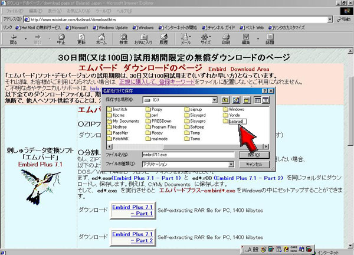Open the お気に入り favorites toolbar button
This screenshot has width=354, height=255.
[x=143, y=39]
